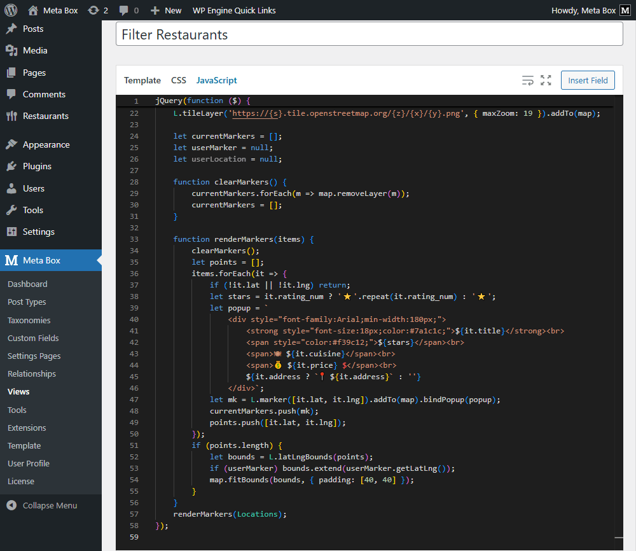Enter fullscreen mode via expand icon
636x551 pixels.
(x=546, y=81)
